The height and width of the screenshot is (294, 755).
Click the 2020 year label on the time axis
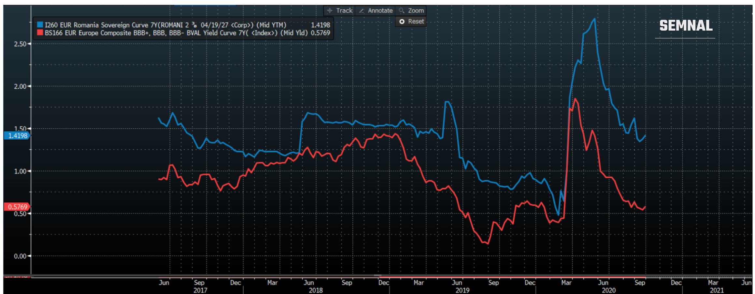pyautogui.click(x=608, y=290)
